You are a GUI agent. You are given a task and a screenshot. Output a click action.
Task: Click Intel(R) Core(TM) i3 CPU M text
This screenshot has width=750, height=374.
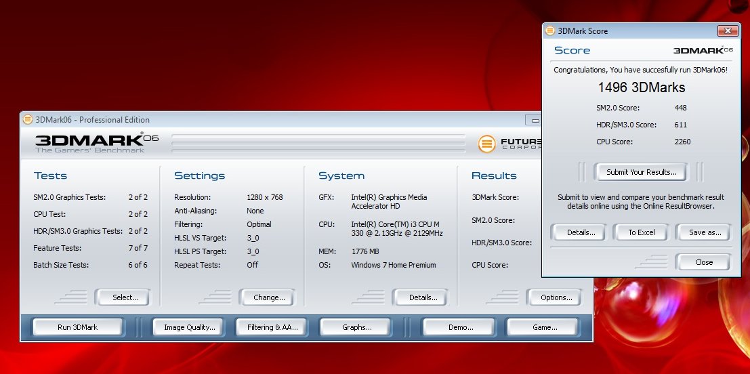pyautogui.click(x=396, y=228)
